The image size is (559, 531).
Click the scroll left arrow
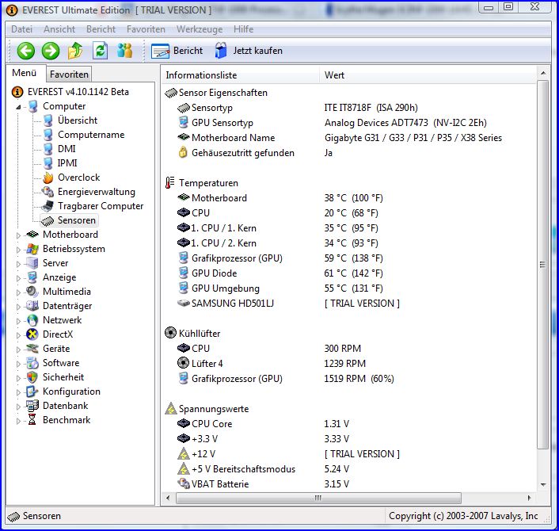click(168, 498)
